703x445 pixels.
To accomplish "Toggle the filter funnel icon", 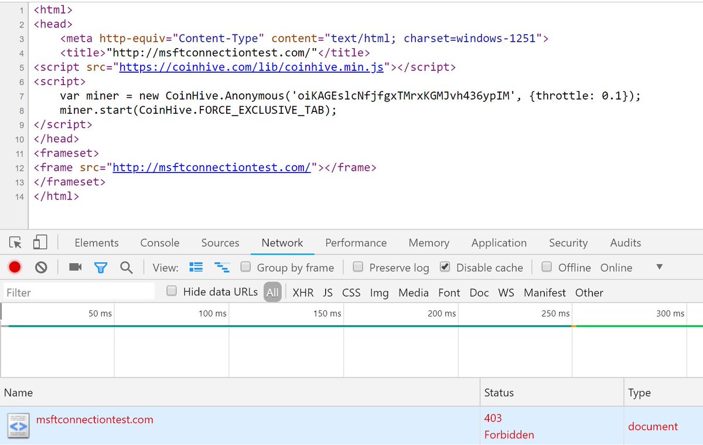I will (x=101, y=267).
